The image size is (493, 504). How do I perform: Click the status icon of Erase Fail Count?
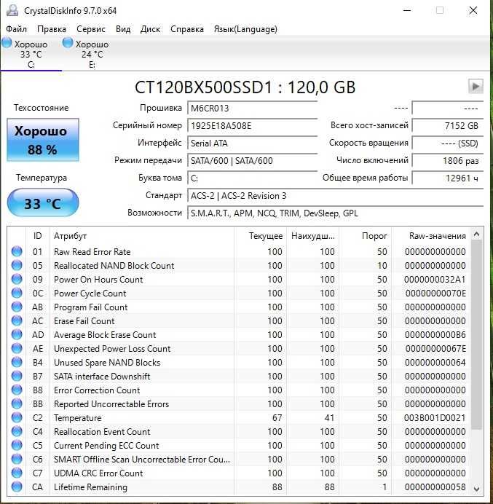click(x=17, y=320)
